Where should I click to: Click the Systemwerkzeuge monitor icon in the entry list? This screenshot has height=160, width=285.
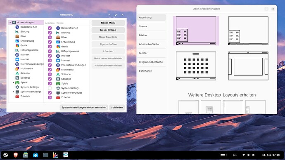[x=58, y=93]
